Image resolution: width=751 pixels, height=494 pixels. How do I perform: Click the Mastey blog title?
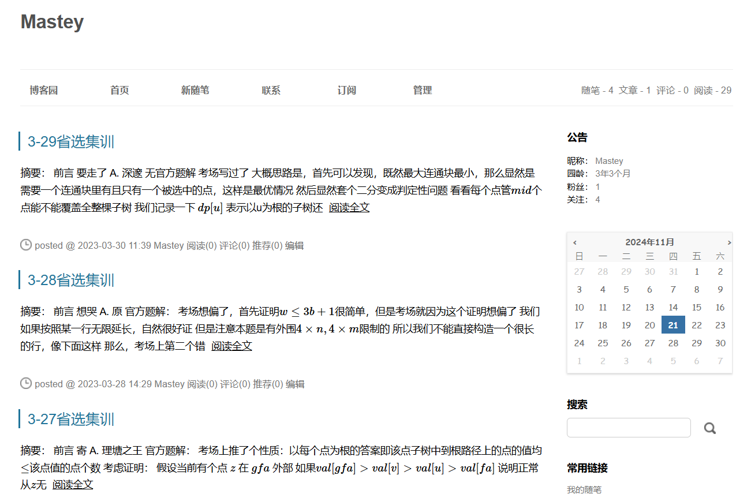[53, 22]
